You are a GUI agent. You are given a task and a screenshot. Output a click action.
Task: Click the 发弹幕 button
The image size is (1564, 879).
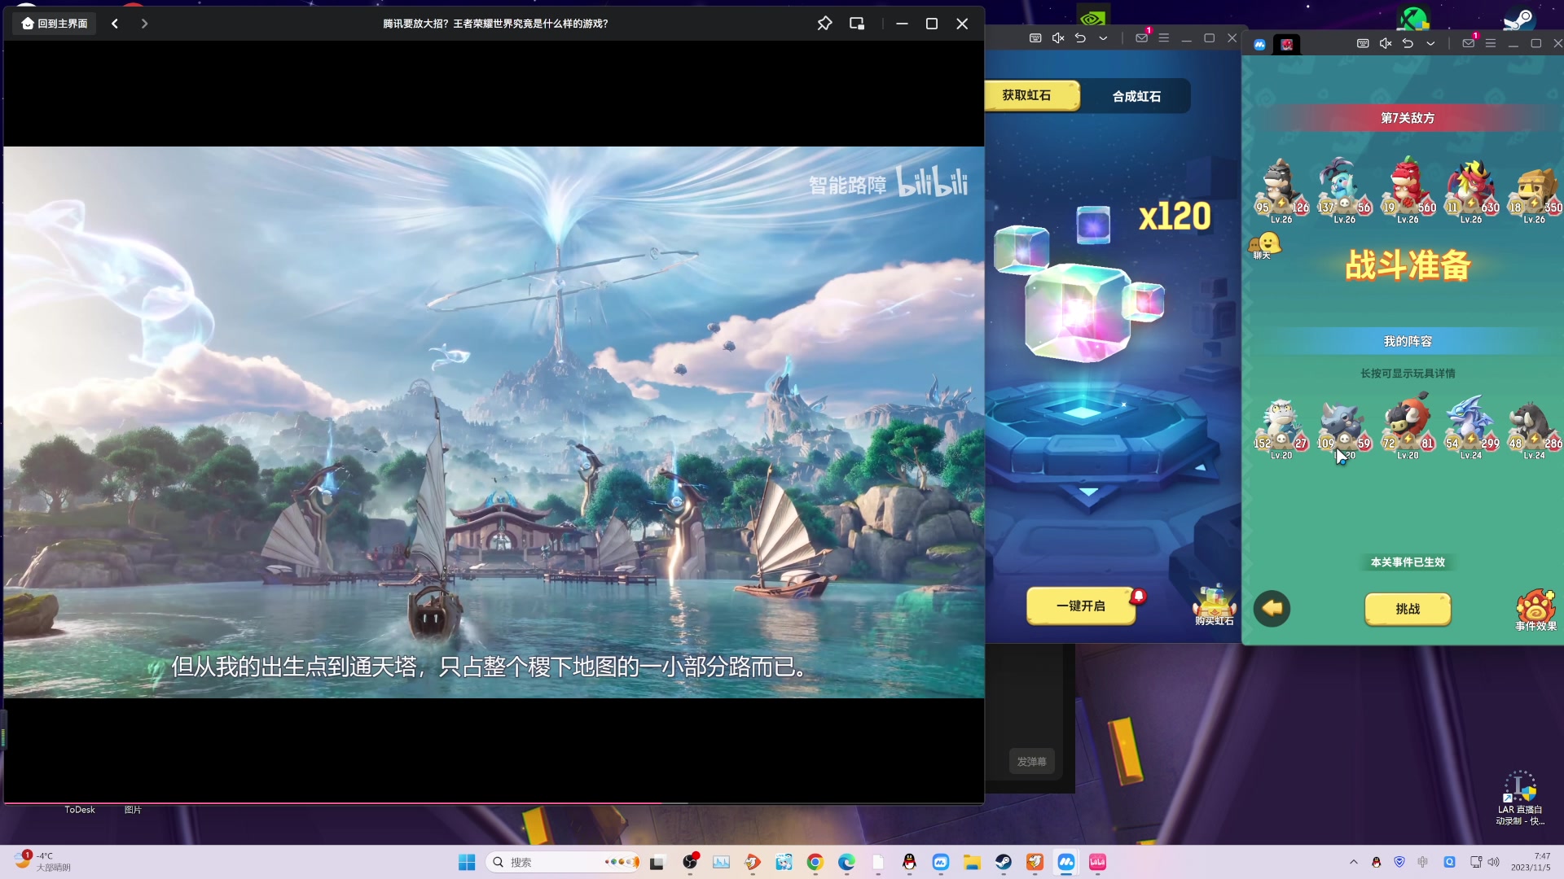pyautogui.click(x=1031, y=762)
